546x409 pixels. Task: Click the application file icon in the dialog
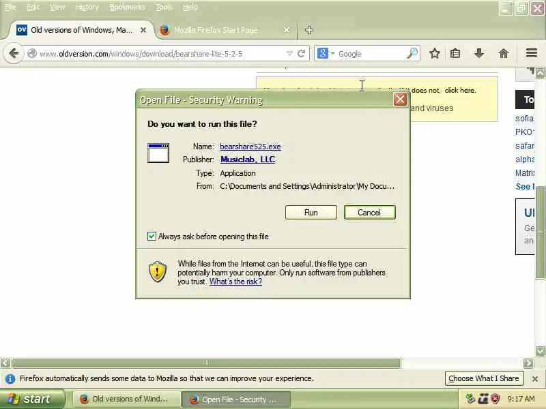tap(158, 153)
